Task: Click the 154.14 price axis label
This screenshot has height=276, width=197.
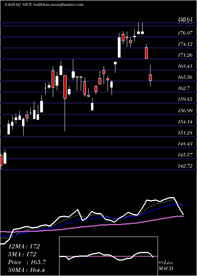Action: 185,121
